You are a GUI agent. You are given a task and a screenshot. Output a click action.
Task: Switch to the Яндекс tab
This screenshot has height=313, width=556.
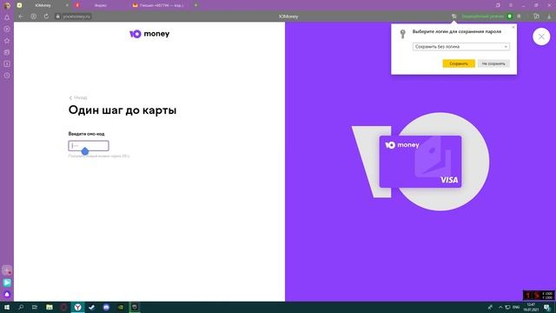[x=101, y=5]
